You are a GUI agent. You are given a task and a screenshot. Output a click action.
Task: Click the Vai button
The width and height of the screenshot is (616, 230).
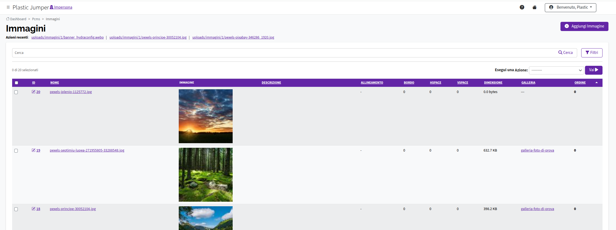tap(594, 70)
